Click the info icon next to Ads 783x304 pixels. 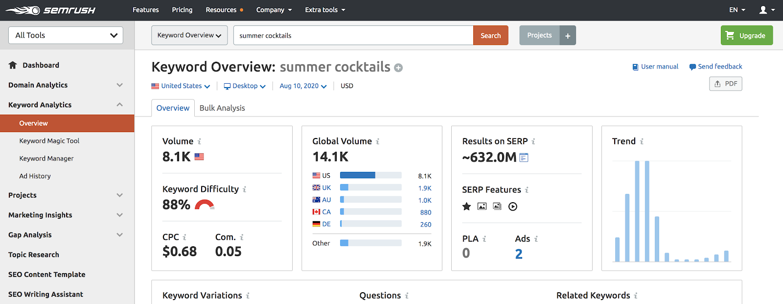tap(536, 239)
